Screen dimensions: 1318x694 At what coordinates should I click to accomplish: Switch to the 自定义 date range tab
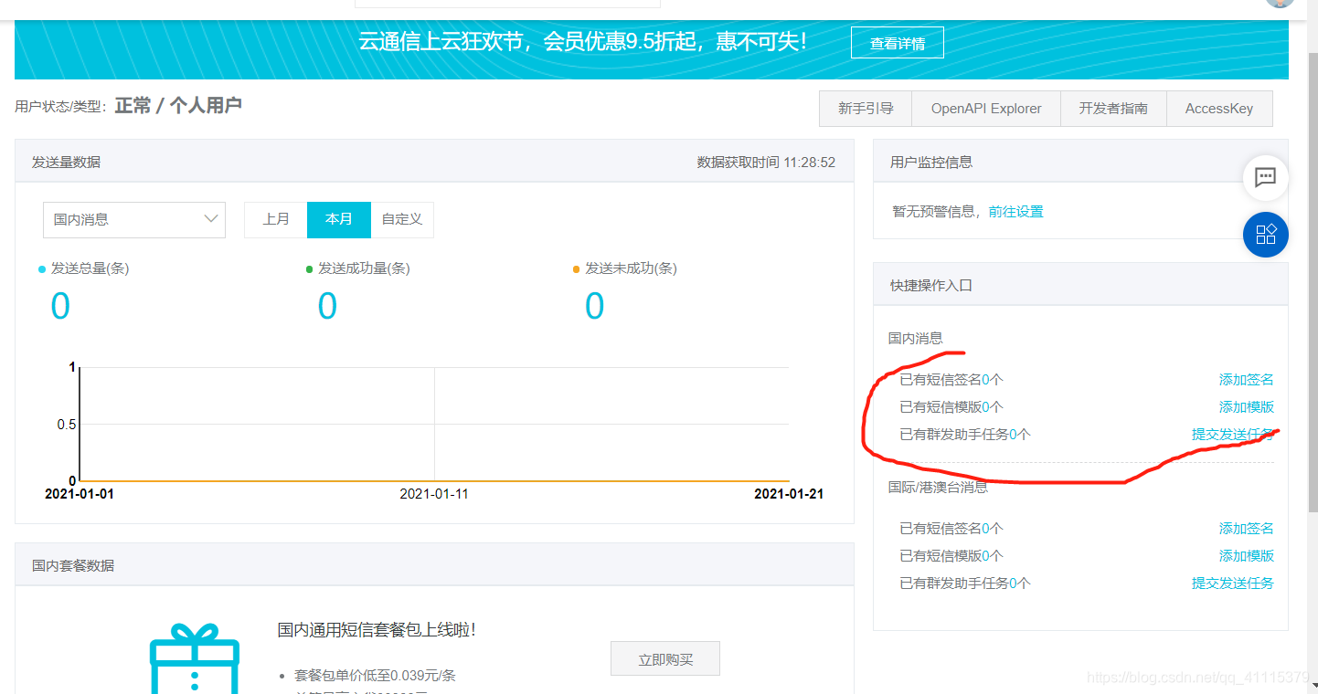click(402, 220)
